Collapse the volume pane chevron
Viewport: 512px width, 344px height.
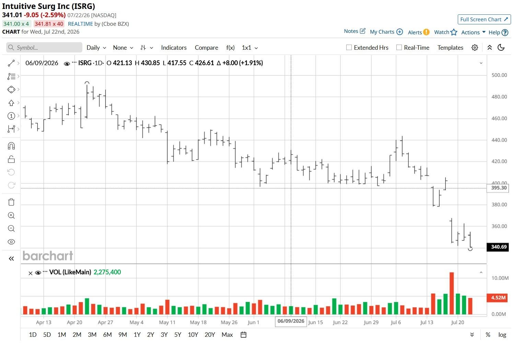click(x=481, y=273)
